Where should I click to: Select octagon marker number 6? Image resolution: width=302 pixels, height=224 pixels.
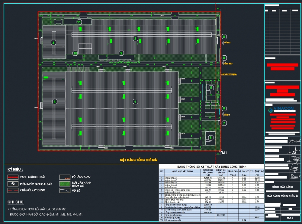(210, 138)
